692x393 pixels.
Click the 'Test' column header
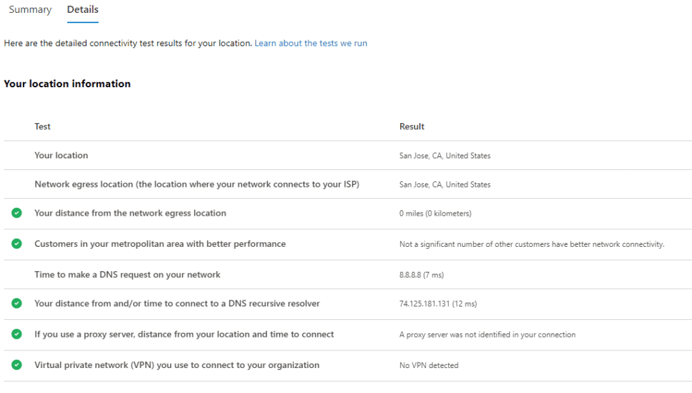coord(43,126)
